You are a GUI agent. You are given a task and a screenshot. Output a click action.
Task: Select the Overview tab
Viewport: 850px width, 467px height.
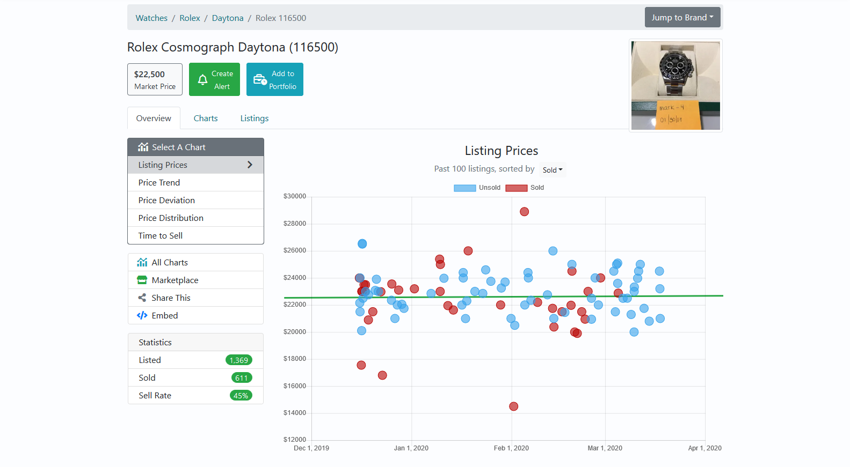154,118
